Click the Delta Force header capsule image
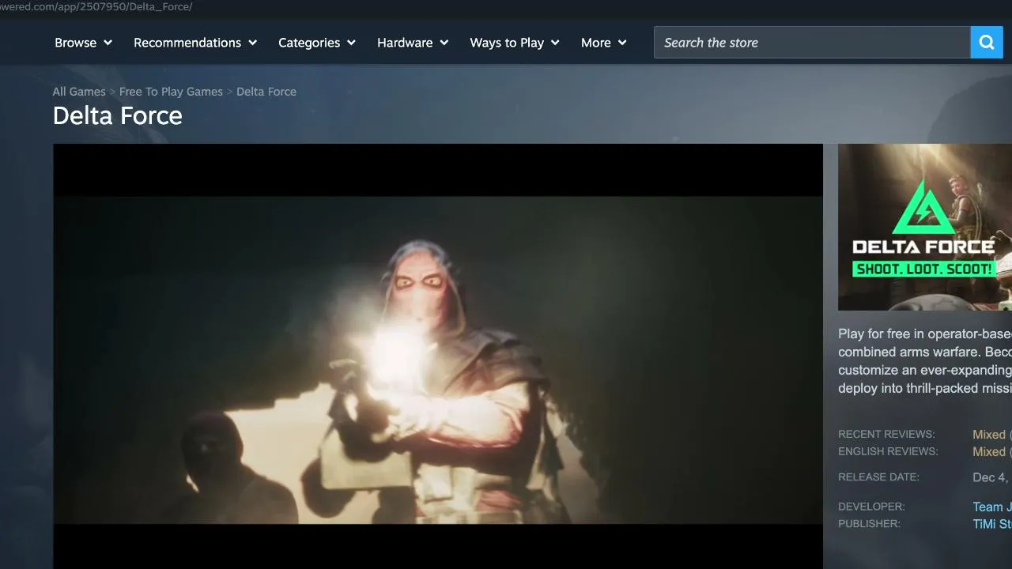Image resolution: width=1012 pixels, height=569 pixels. pos(925,227)
